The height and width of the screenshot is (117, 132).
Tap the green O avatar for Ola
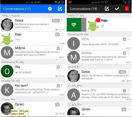click(7, 71)
